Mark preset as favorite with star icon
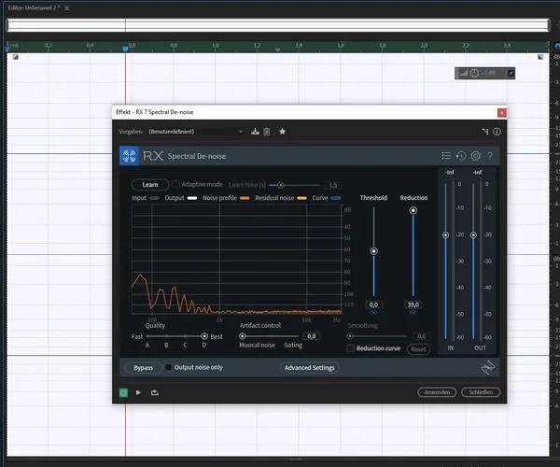 coord(283,132)
